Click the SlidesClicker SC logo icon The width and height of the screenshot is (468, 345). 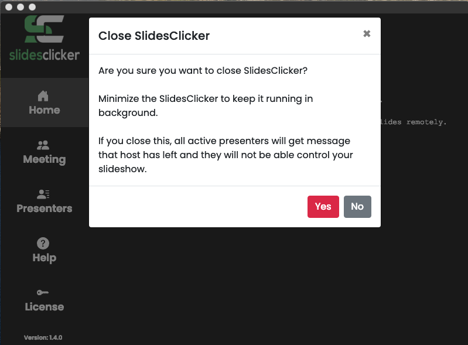pyautogui.click(x=45, y=29)
